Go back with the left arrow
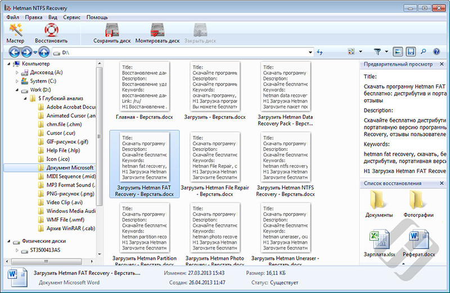Screen dimensions: 450x293 point(15,52)
